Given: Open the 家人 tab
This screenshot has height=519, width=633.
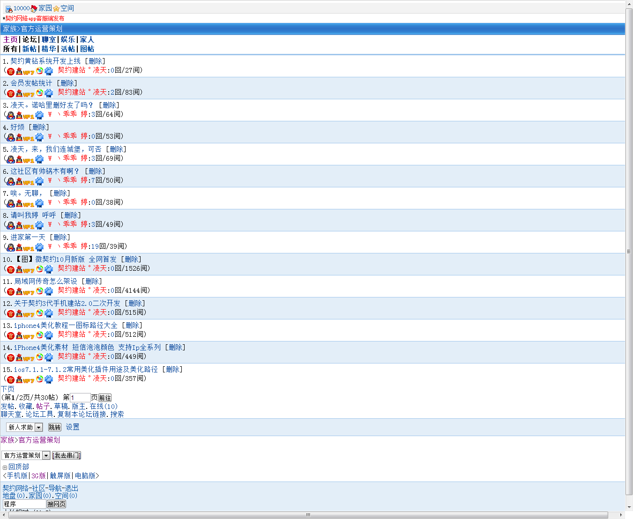Looking at the screenshot, I should coord(87,40).
